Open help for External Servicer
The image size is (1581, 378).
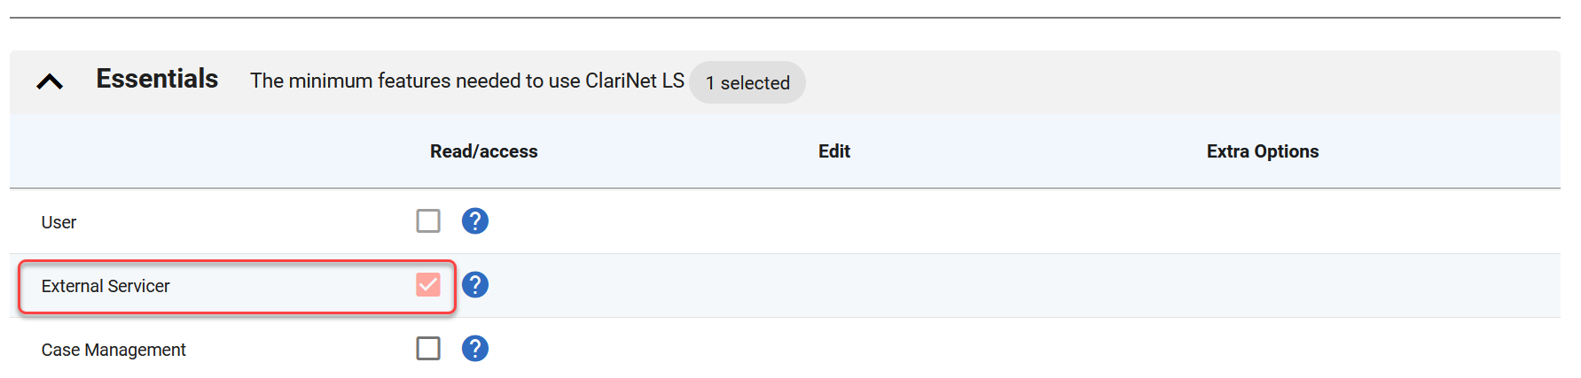(x=475, y=285)
